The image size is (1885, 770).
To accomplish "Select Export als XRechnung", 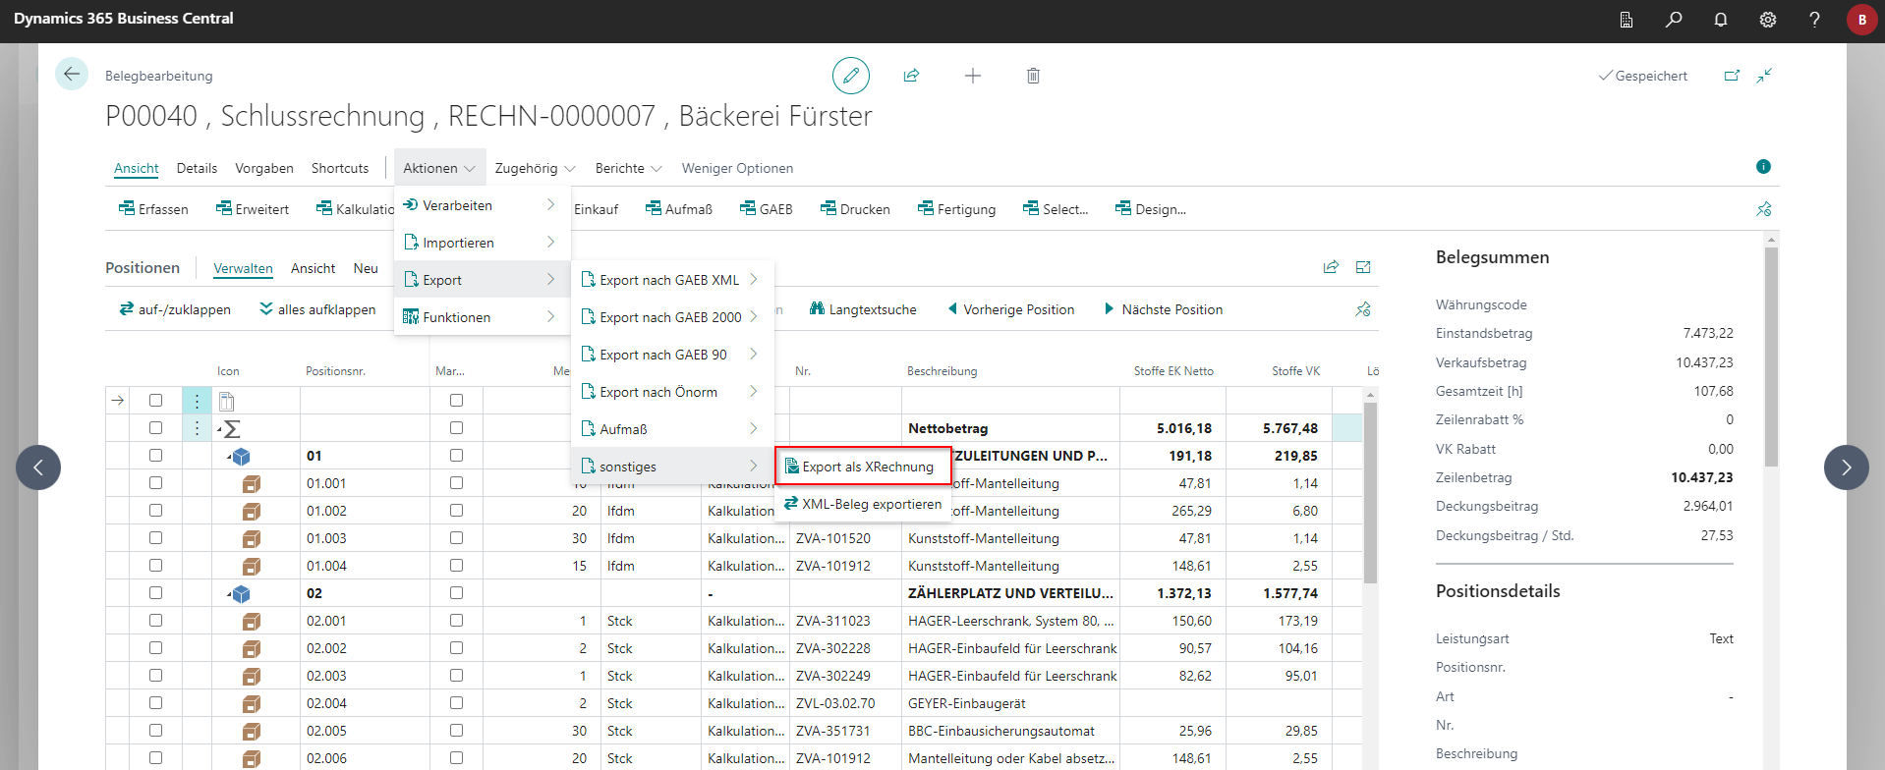I will pyautogui.click(x=864, y=467).
